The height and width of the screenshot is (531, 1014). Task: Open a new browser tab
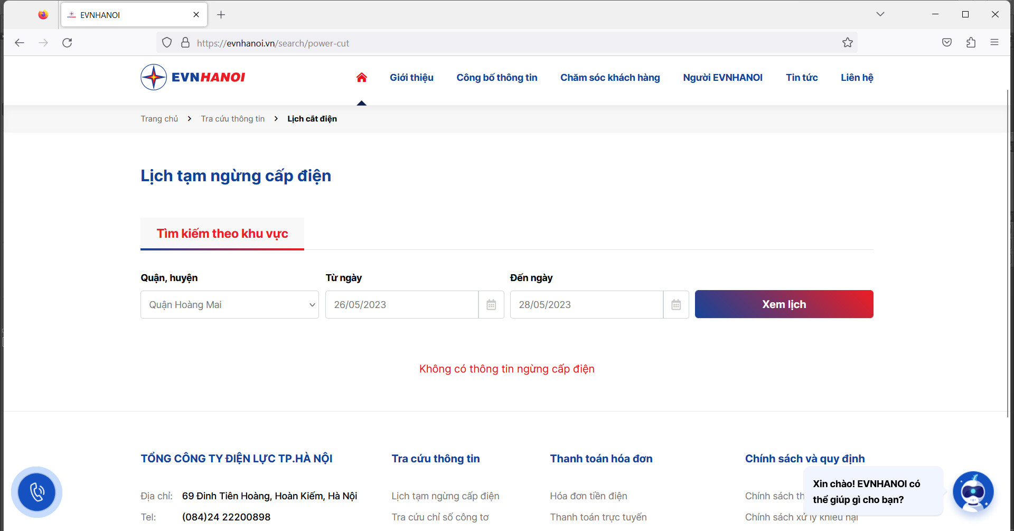[x=221, y=15]
